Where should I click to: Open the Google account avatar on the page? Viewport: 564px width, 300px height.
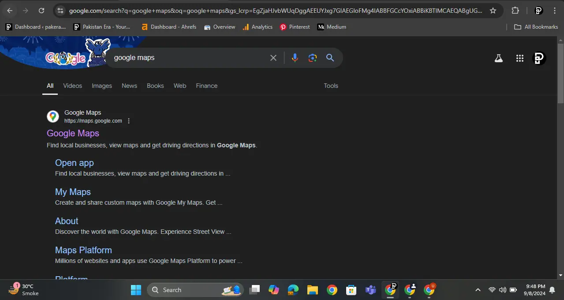coord(539,58)
